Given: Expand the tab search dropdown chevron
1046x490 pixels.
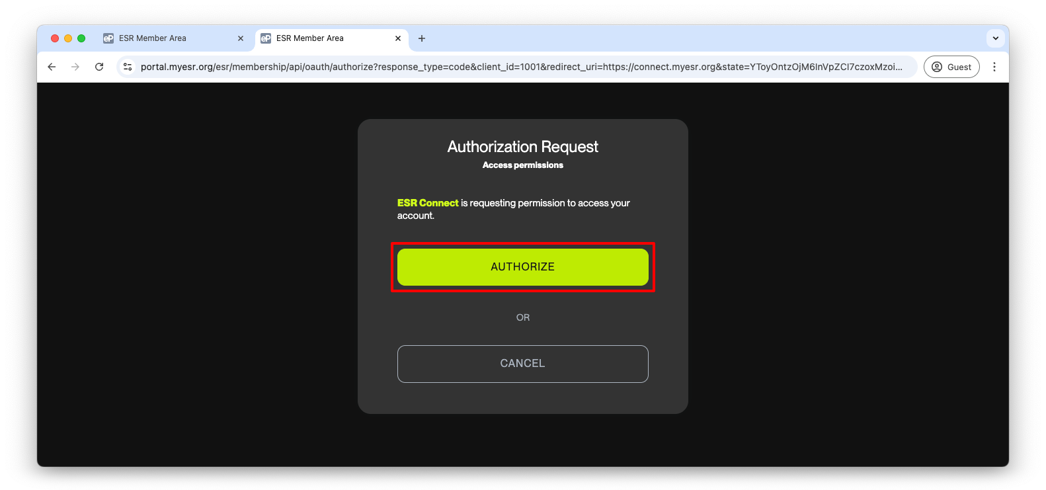Looking at the screenshot, I should (x=995, y=38).
